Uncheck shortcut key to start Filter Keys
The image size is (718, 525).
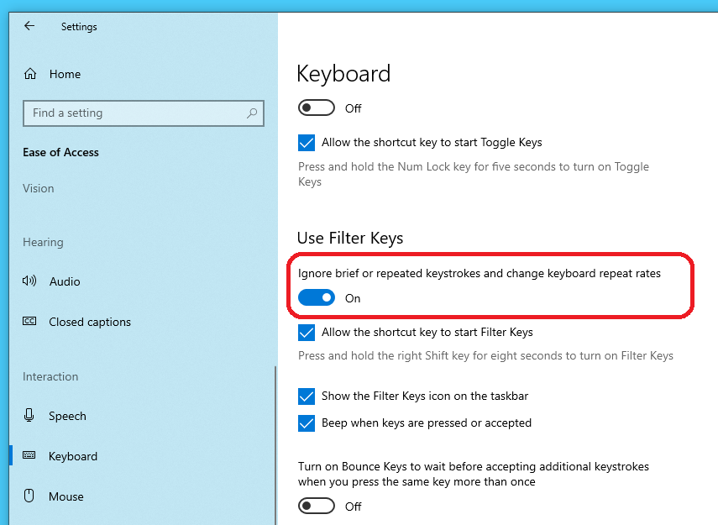click(x=307, y=333)
